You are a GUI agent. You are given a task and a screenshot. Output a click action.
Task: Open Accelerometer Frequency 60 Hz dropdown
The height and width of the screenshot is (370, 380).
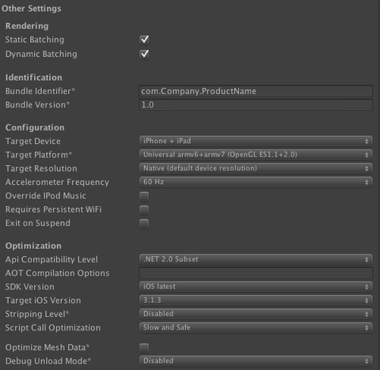point(256,182)
